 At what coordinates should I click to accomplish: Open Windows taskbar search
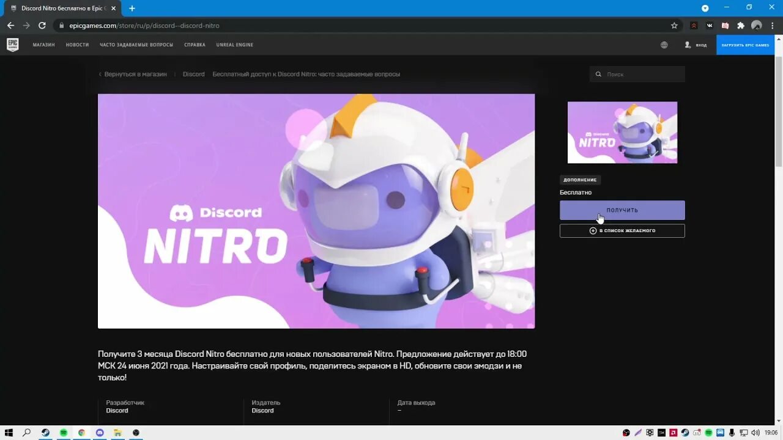point(26,433)
